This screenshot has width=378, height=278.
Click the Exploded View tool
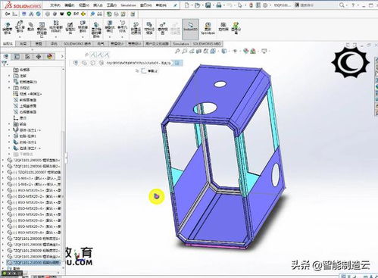162,28
